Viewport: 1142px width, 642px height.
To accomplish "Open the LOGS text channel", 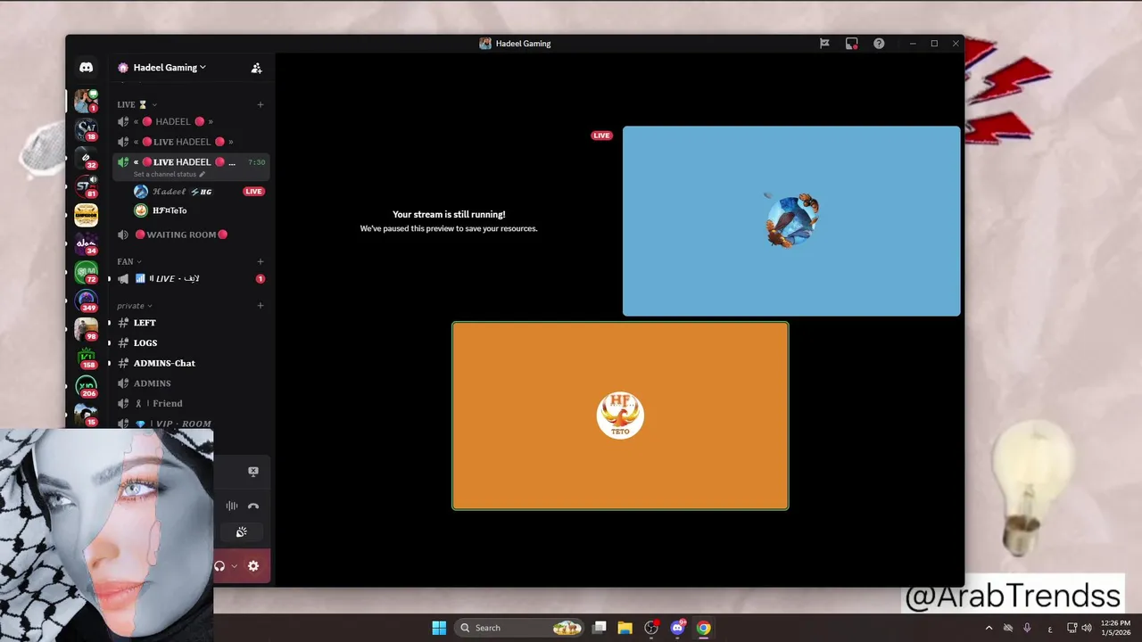I will [x=191, y=342].
